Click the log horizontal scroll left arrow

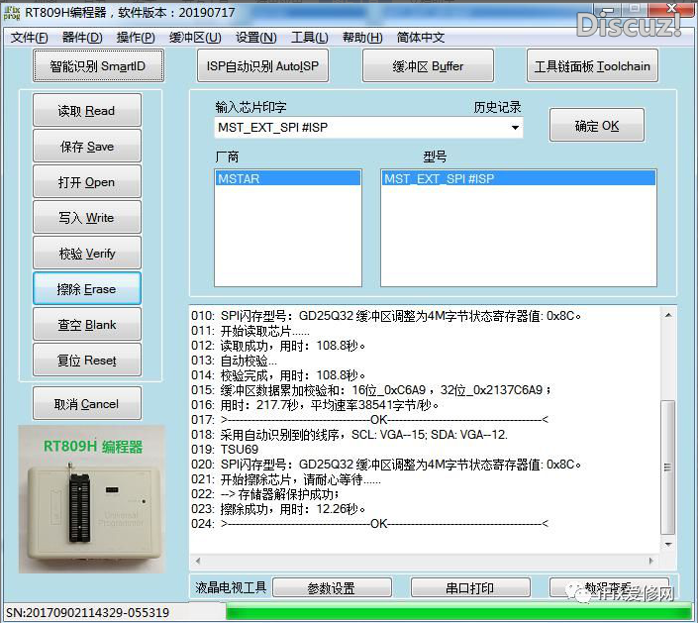[x=198, y=561]
